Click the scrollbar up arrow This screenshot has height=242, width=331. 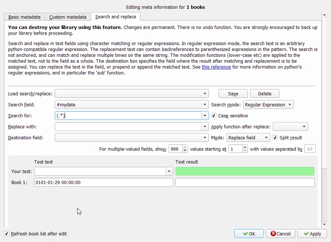324,15
